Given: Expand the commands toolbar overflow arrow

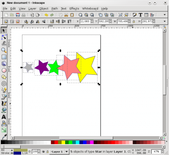Looking at the screenshot, I should [164, 15].
